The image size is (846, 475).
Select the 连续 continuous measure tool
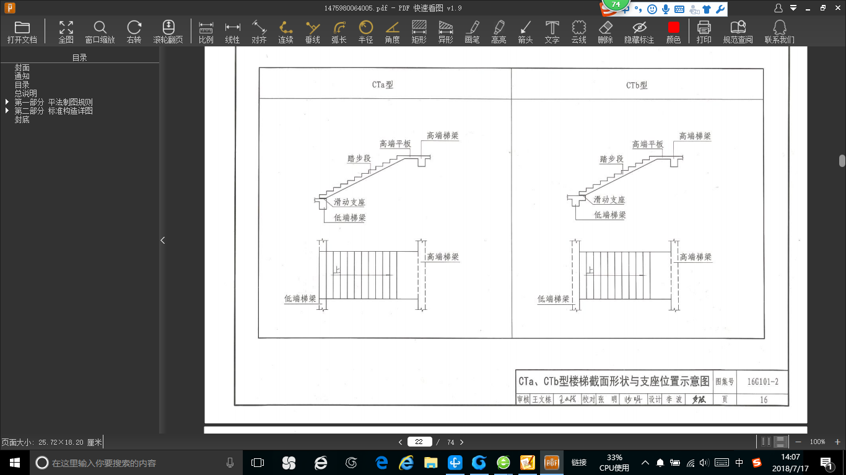click(x=286, y=31)
